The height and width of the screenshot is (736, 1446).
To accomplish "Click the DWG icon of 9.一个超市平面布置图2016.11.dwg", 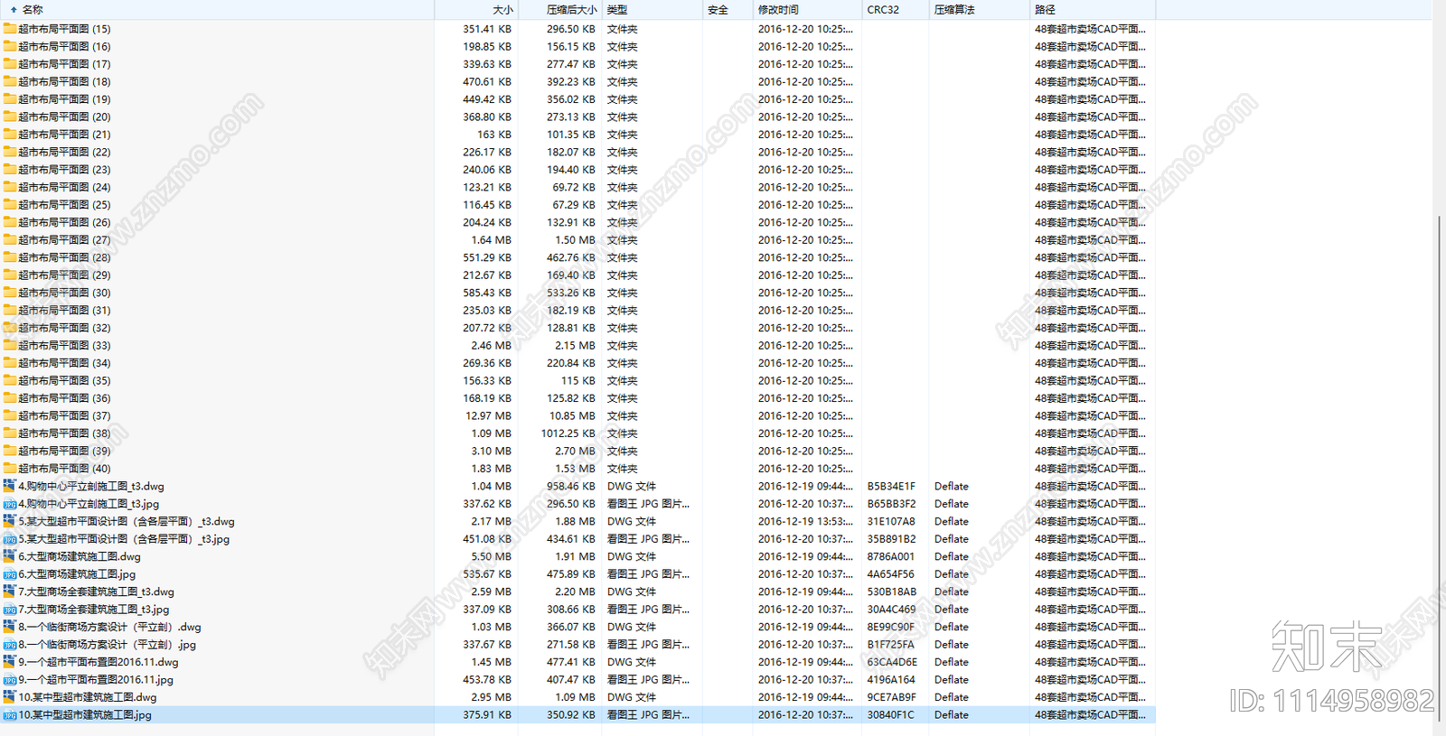I will point(10,662).
